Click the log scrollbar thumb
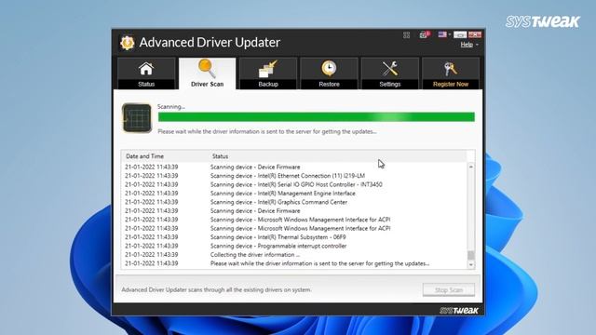Screen dimensions: 596x335 click(471, 255)
